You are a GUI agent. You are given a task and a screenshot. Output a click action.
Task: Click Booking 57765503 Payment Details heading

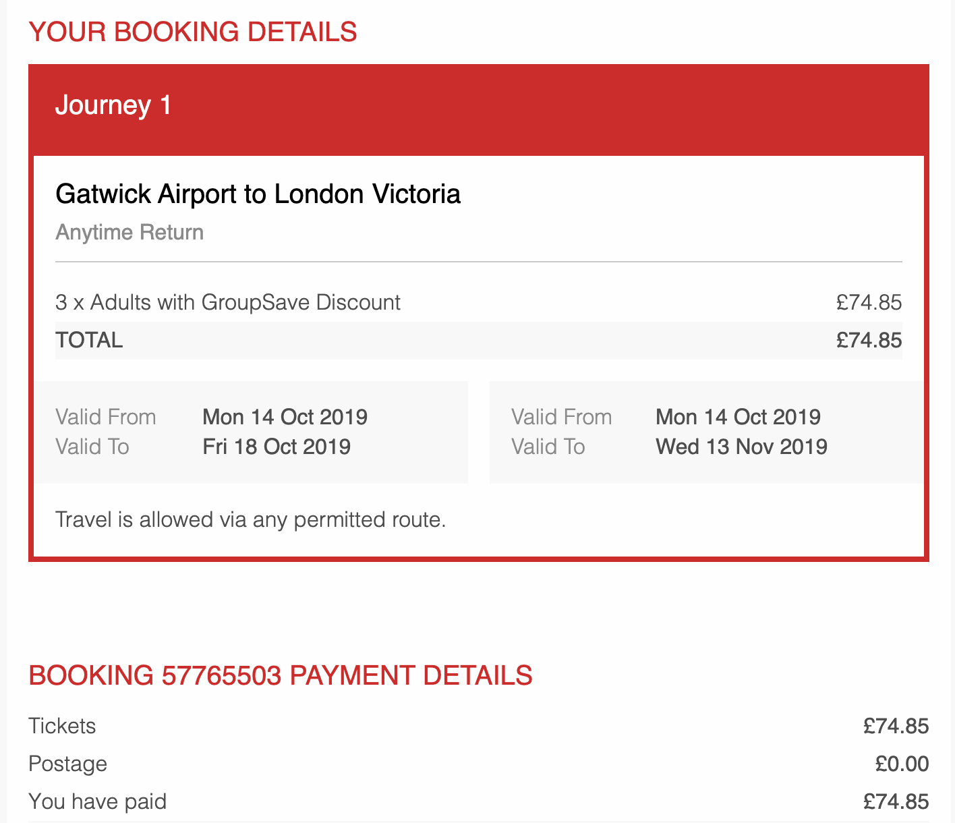[281, 675]
